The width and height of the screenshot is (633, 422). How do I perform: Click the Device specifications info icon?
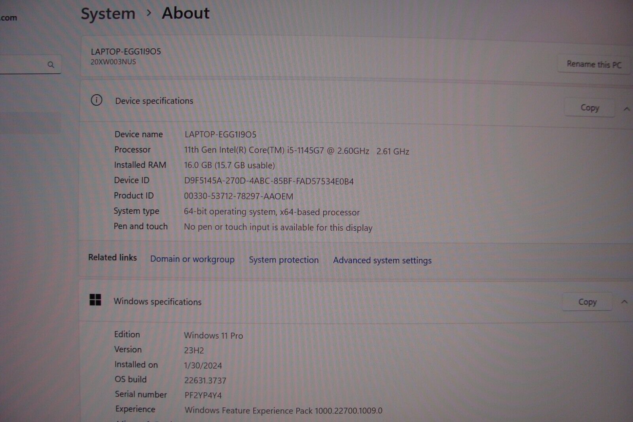[x=97, y=100]
